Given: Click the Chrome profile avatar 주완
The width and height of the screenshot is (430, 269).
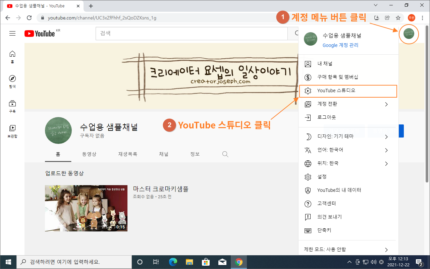Looking at the screenshot, I should coord(412,18).
